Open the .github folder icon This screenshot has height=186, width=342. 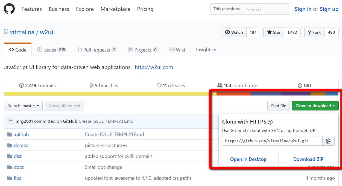click(x=10, y=134)
